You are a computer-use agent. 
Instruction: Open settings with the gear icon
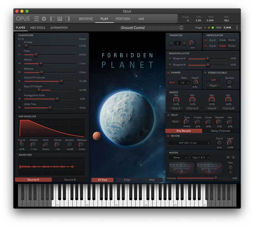coord(44,19)
